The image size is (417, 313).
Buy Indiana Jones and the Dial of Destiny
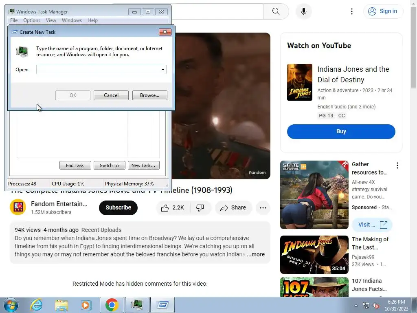341,132
